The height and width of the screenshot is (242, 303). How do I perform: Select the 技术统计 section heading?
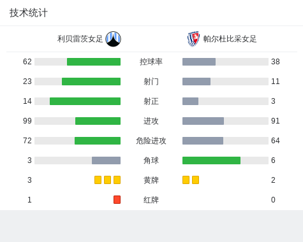pos(29,13)
